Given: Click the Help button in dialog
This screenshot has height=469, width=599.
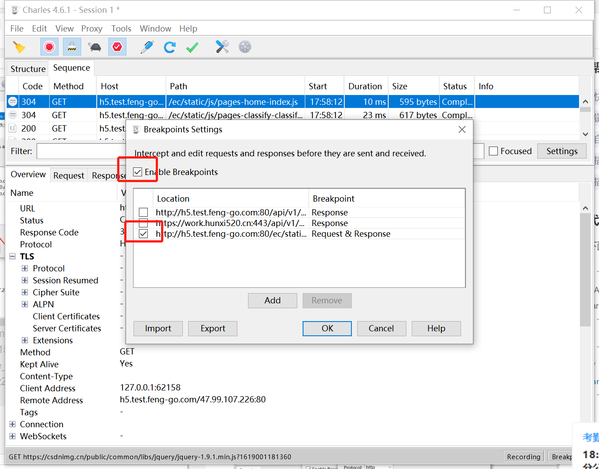Looking at the screenshot, I should (436, 328).
